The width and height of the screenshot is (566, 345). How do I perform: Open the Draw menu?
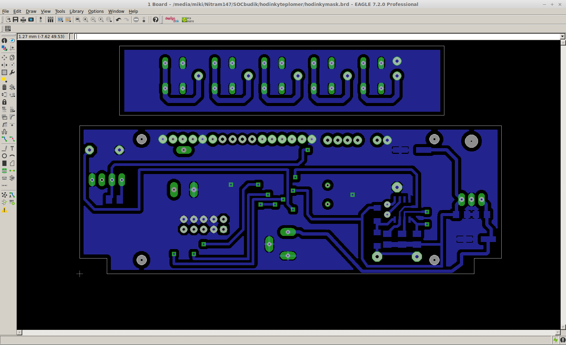(x=31, y=11)
